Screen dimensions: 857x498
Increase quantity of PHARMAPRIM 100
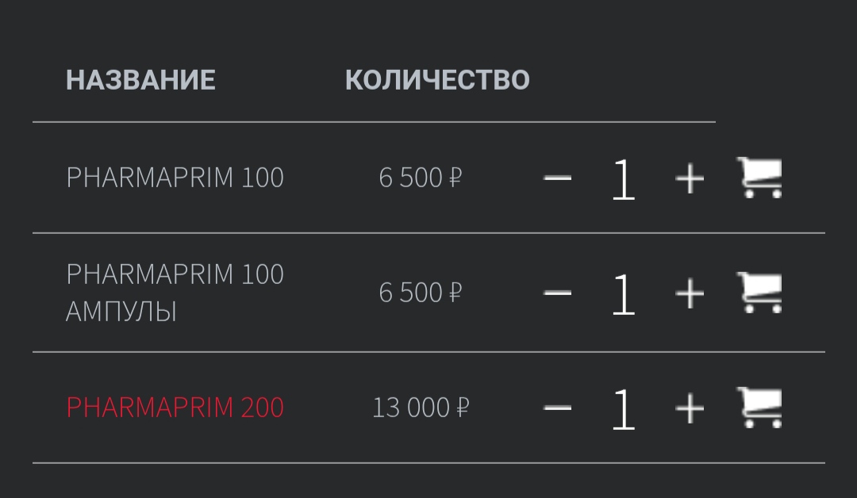coord(690,178)
